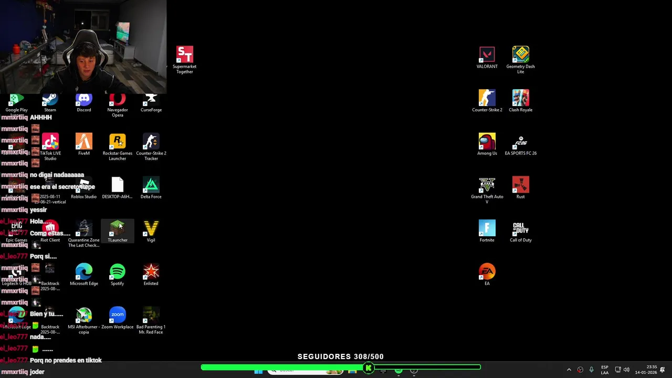This screenshot has height=378, width=672.
Task: Launch Navegador Opera browser icon
Action: (117, 106)
